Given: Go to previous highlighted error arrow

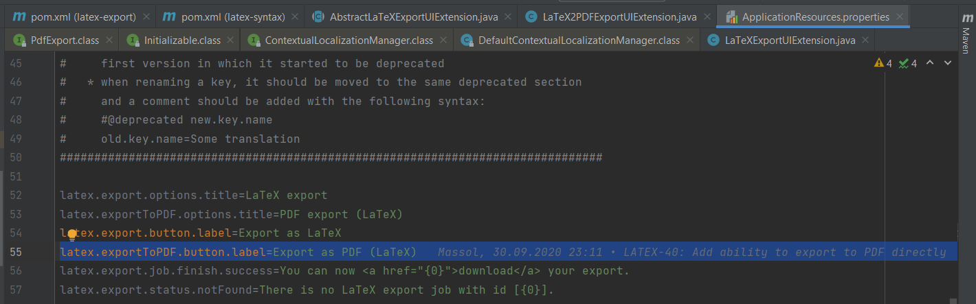Looking at the screenshot, I should pyautogui.click(x=931, y=63).
